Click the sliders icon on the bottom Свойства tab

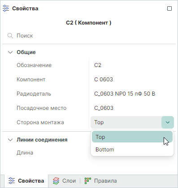tap(12, 181)
